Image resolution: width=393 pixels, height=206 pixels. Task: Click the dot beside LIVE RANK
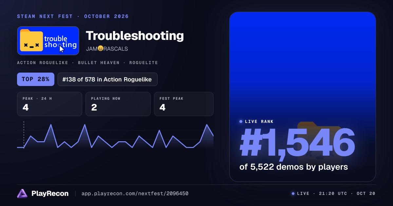coord(241,122)
